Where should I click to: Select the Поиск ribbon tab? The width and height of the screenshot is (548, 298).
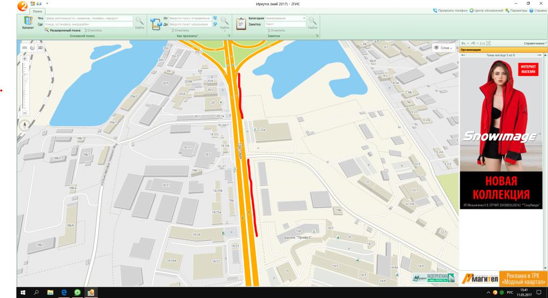coord(38,11)
